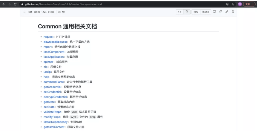Jump to the getCredential section link
This screenshot has width=257, height=136.
pyautogui.click(x=52, y=87)
